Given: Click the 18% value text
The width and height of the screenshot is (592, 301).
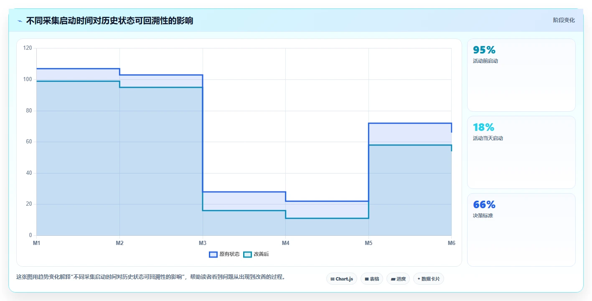Looking at the screenshot, I should click(x=483, y=127).
